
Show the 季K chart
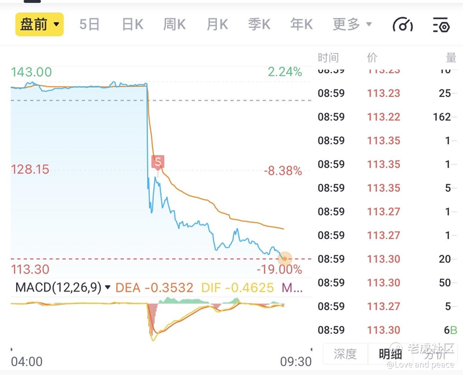259,24
